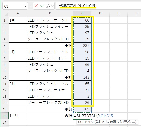Expand the Name Box dropdown arrow
Image resolution: width=141 pixels, height=127 pixels.
25,6
